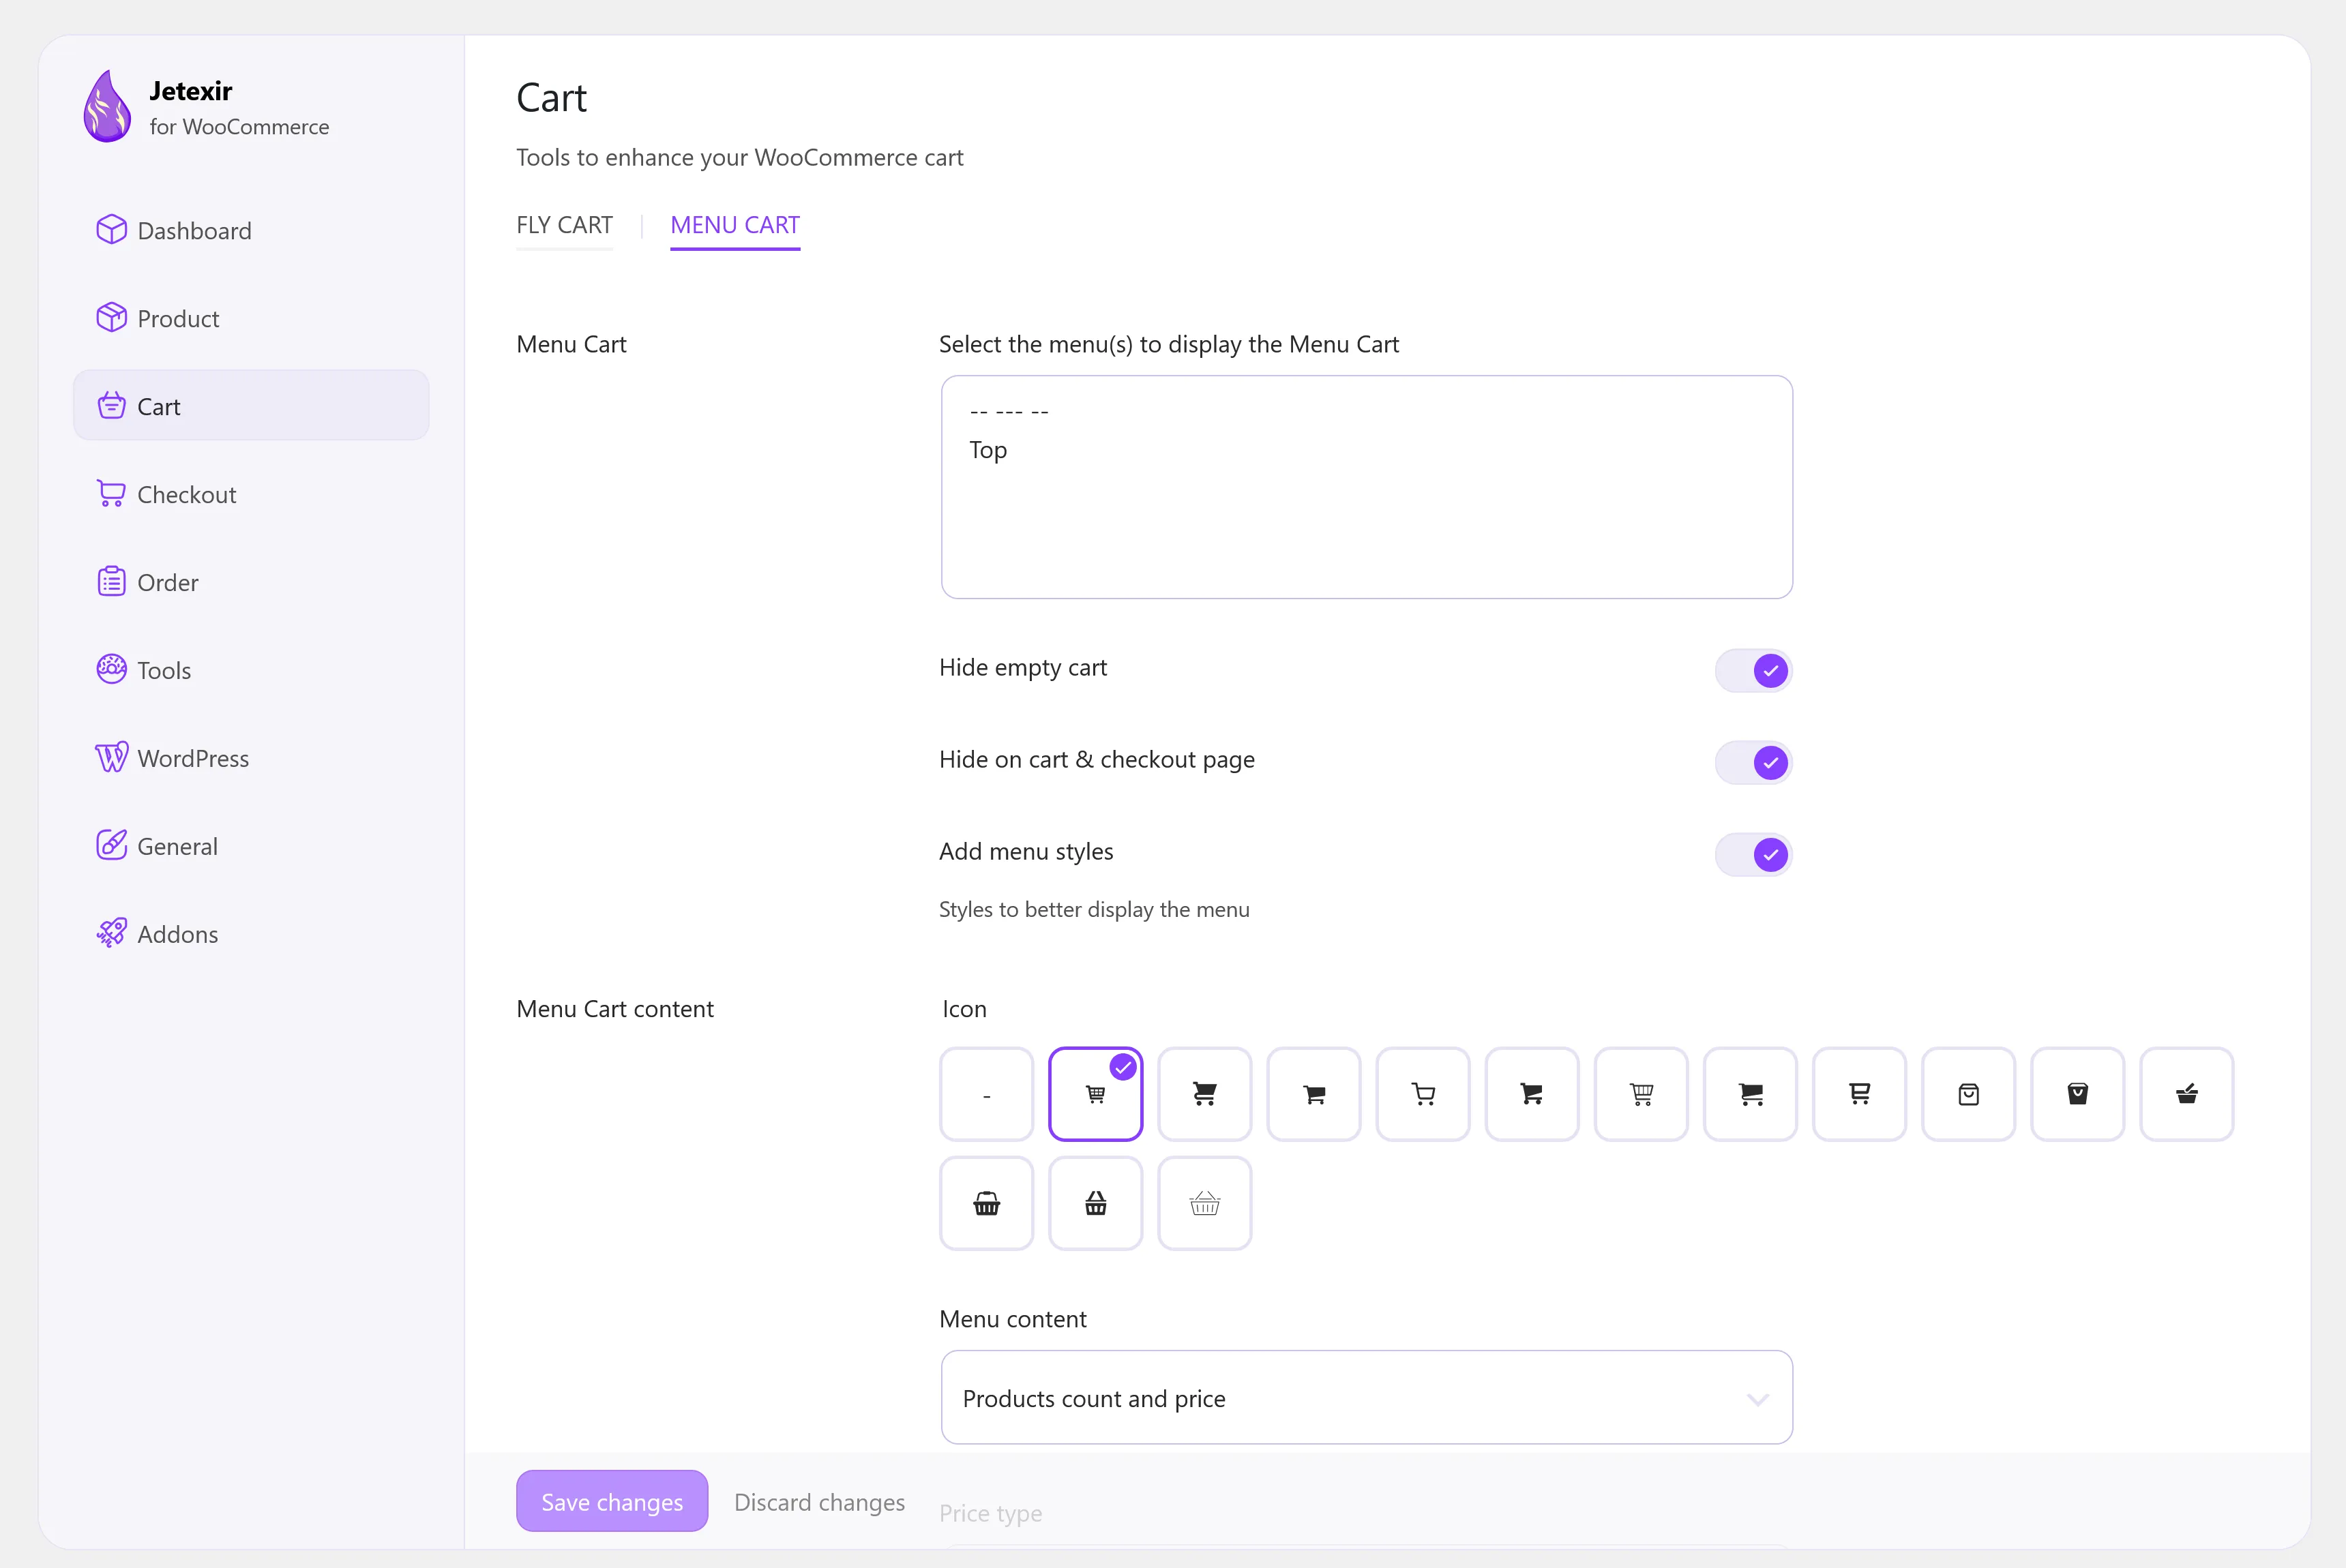Select the Cart basket icon in sidebar

click(111, 406)
